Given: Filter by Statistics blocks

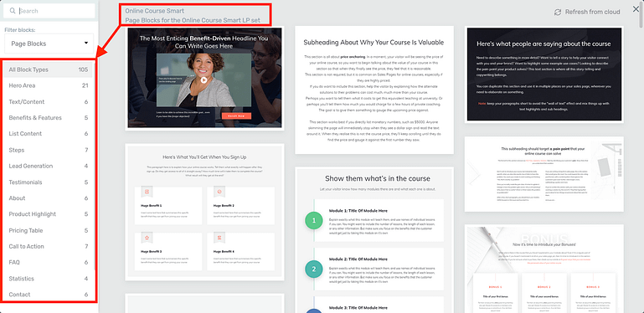Looking at the screenshot, I should (x=49, y=279).
